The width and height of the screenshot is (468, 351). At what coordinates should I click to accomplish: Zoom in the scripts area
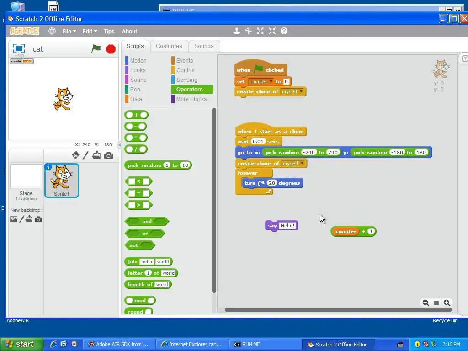pos(447,303)
